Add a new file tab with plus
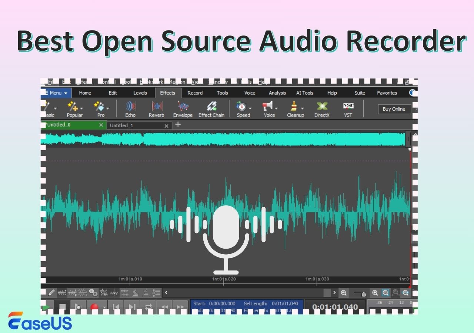 [178, 124]
